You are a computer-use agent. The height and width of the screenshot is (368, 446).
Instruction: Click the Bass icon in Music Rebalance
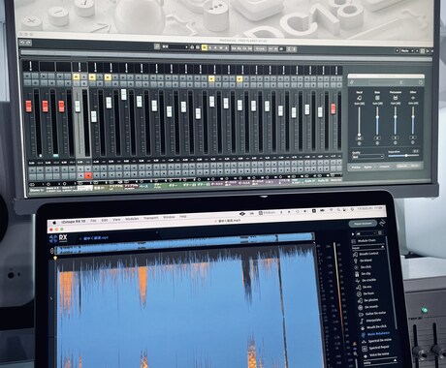(377, 98)
